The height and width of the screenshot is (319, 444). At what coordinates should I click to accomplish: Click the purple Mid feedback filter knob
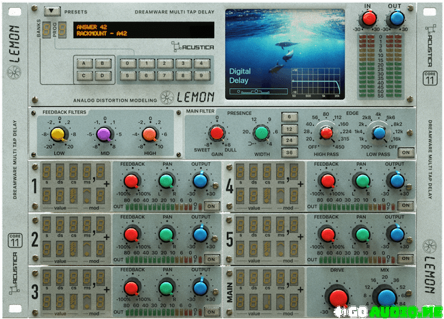click(104, 134)
